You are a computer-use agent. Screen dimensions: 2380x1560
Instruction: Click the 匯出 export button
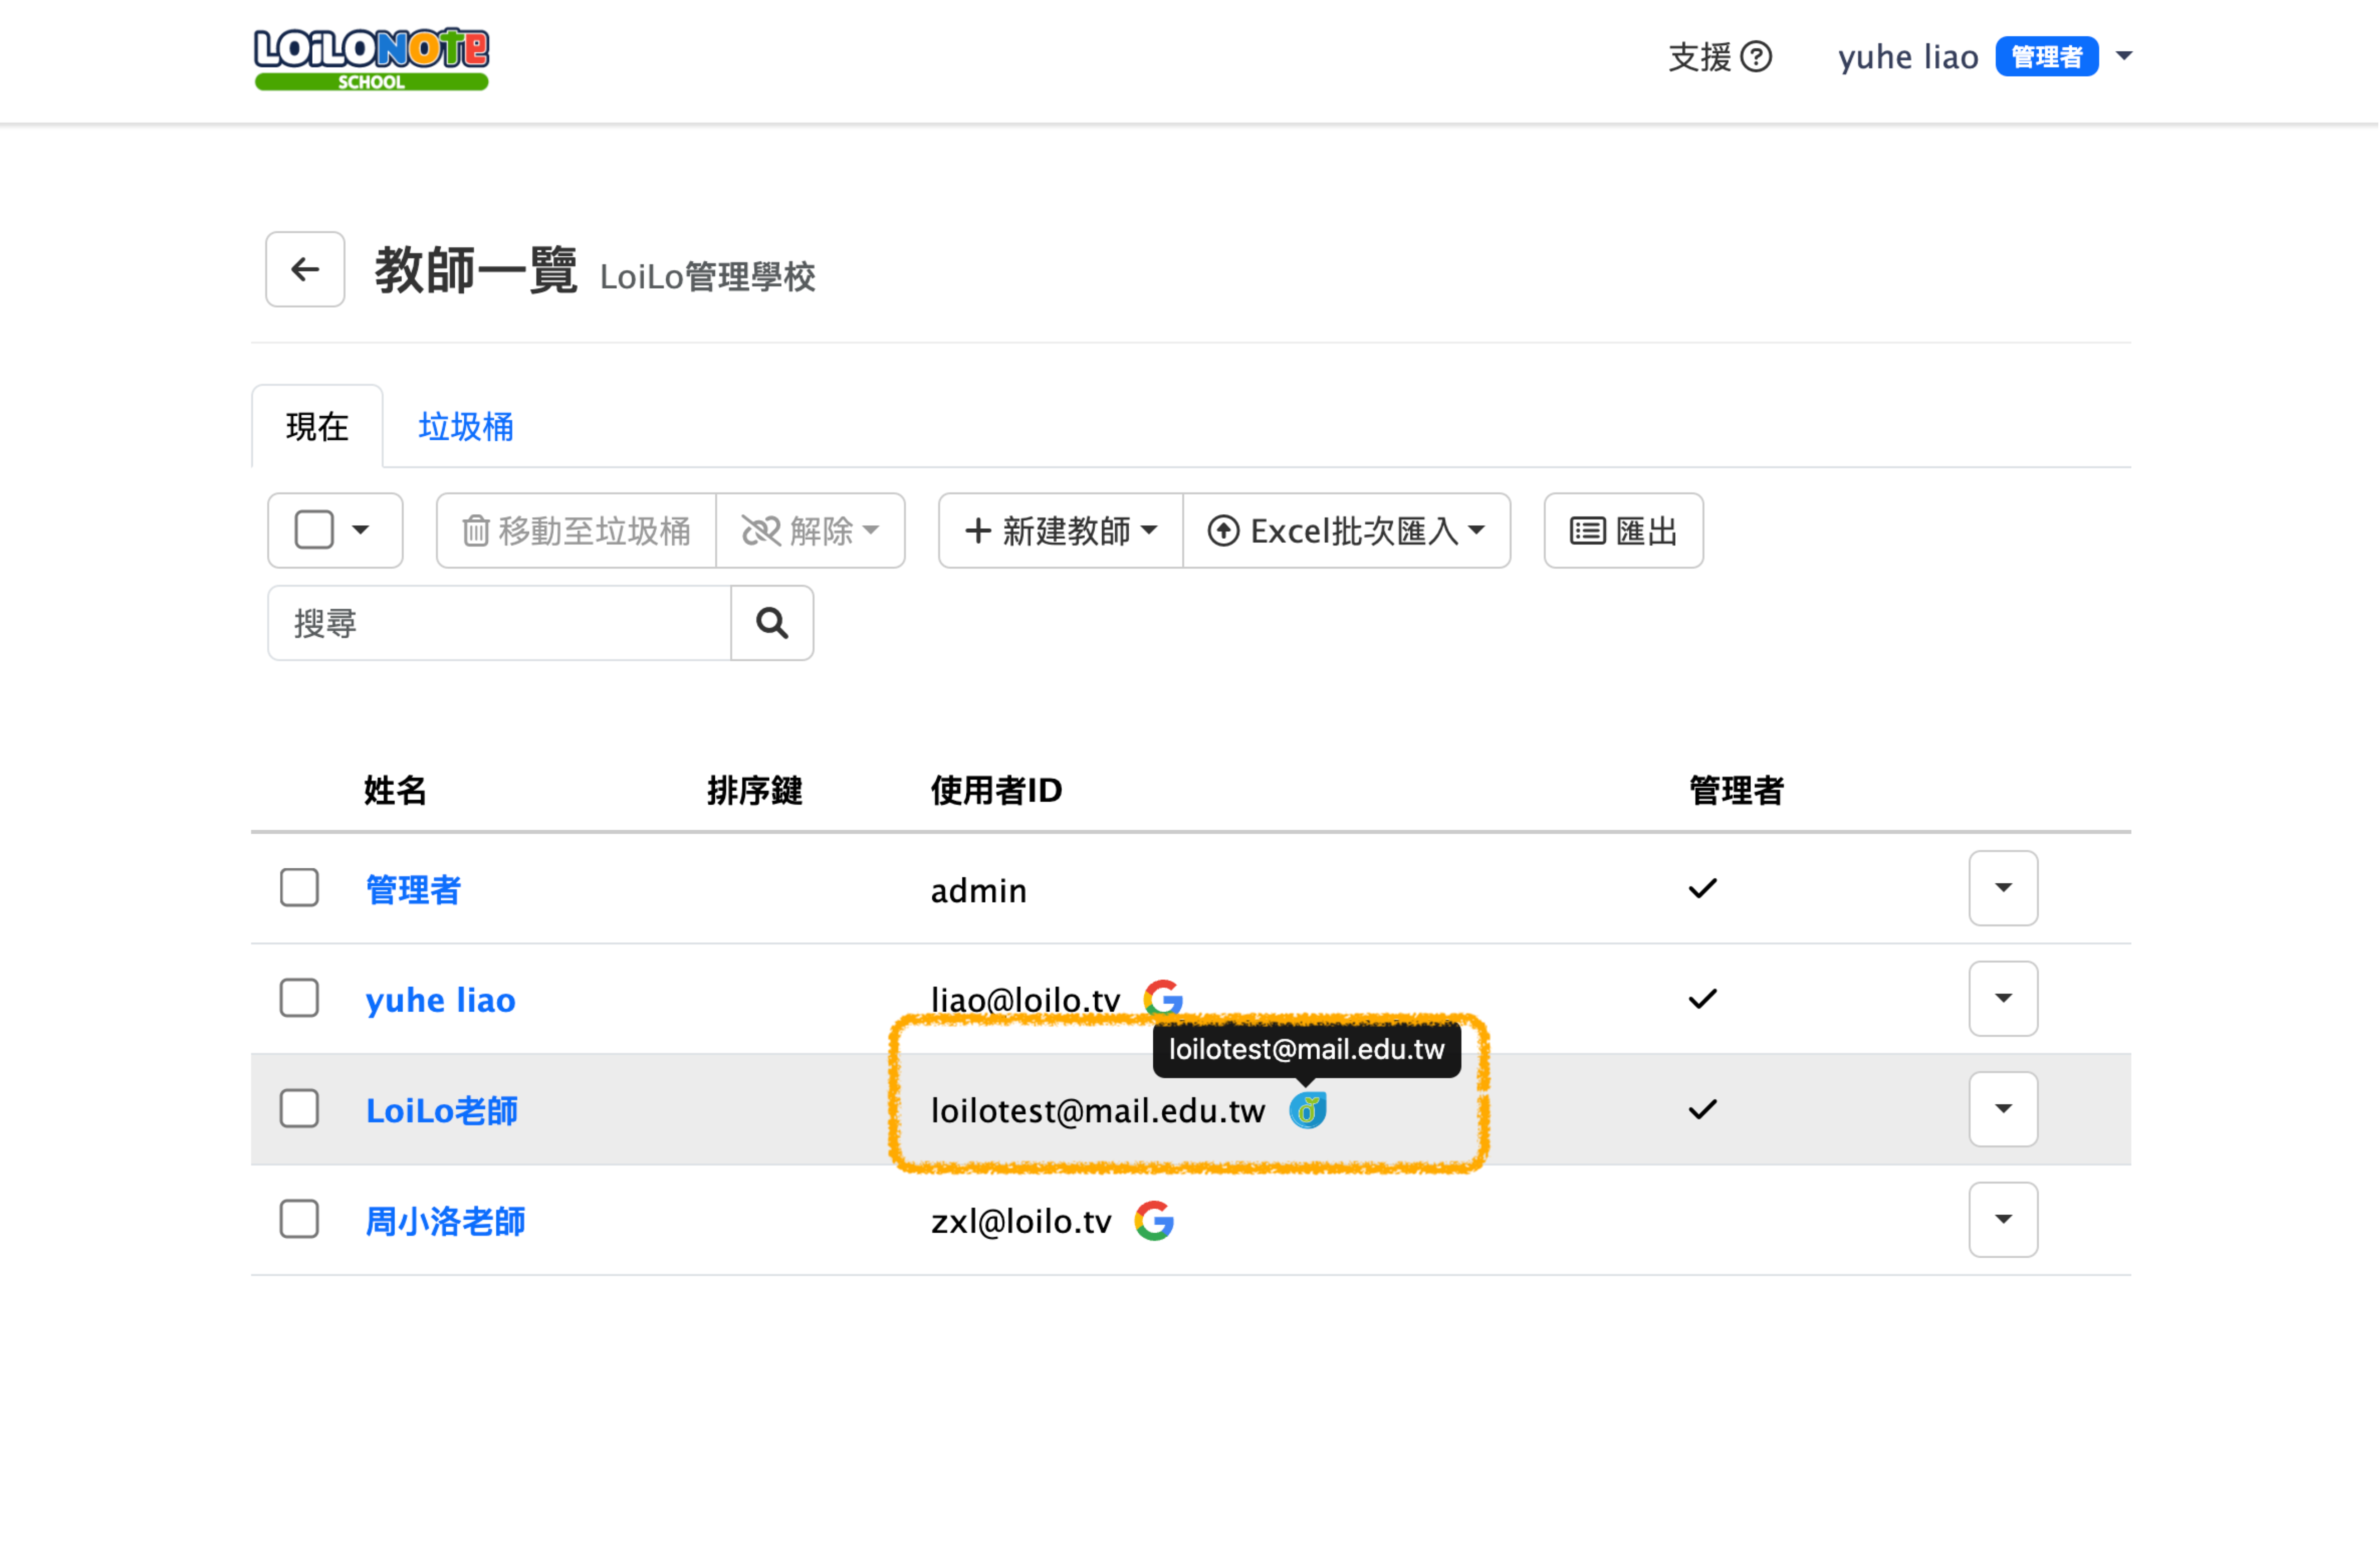[x=1623, y=531]
